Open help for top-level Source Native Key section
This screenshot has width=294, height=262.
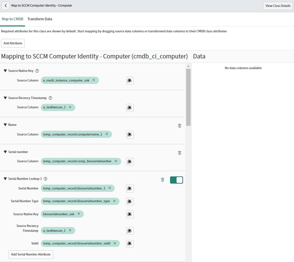click(x=37, y=71)
